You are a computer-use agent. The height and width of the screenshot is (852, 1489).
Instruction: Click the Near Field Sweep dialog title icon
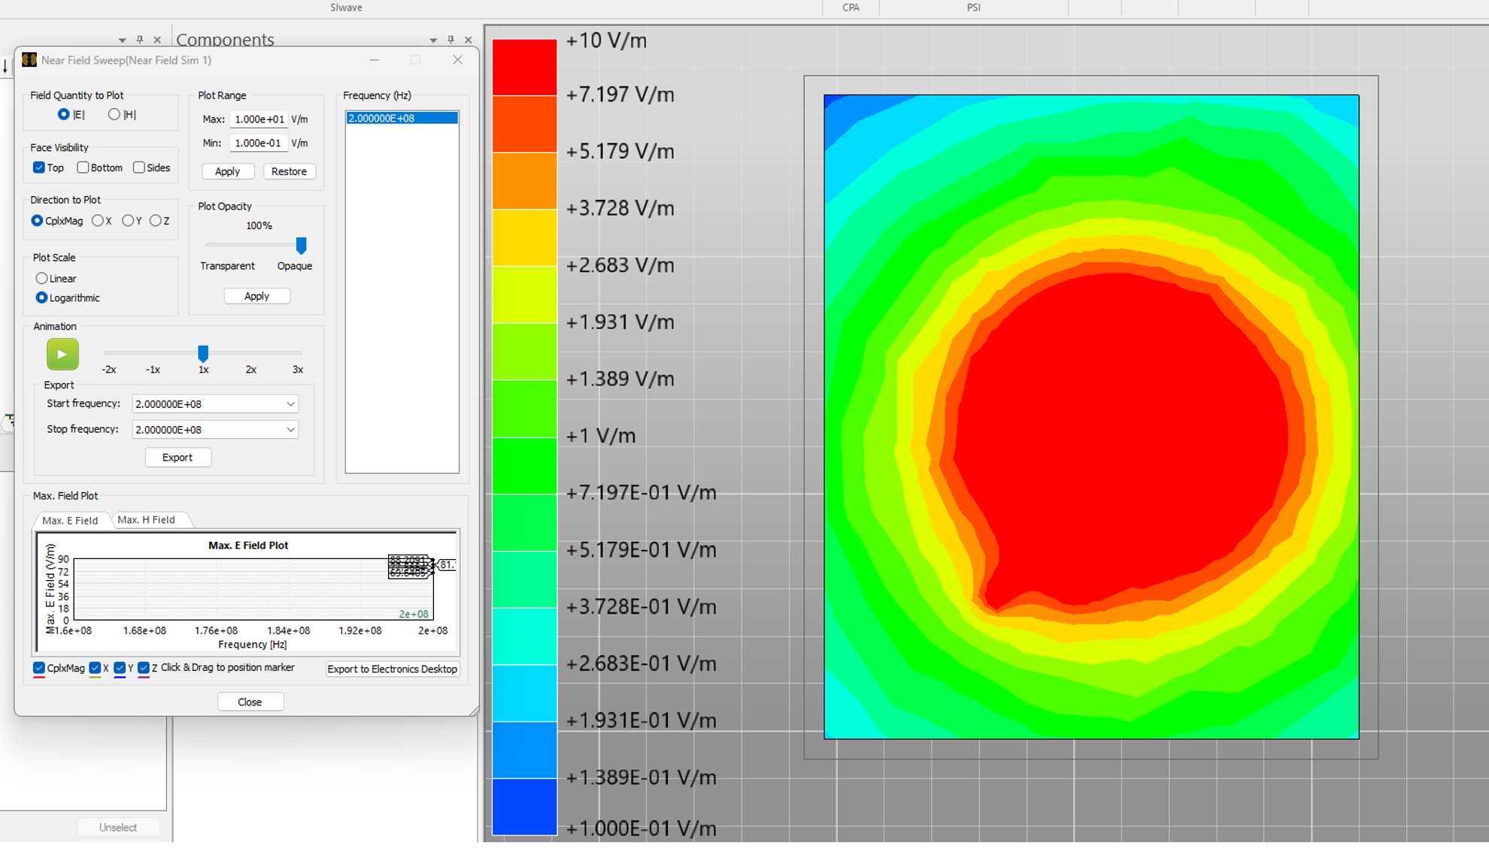click(x=29, y=60)
